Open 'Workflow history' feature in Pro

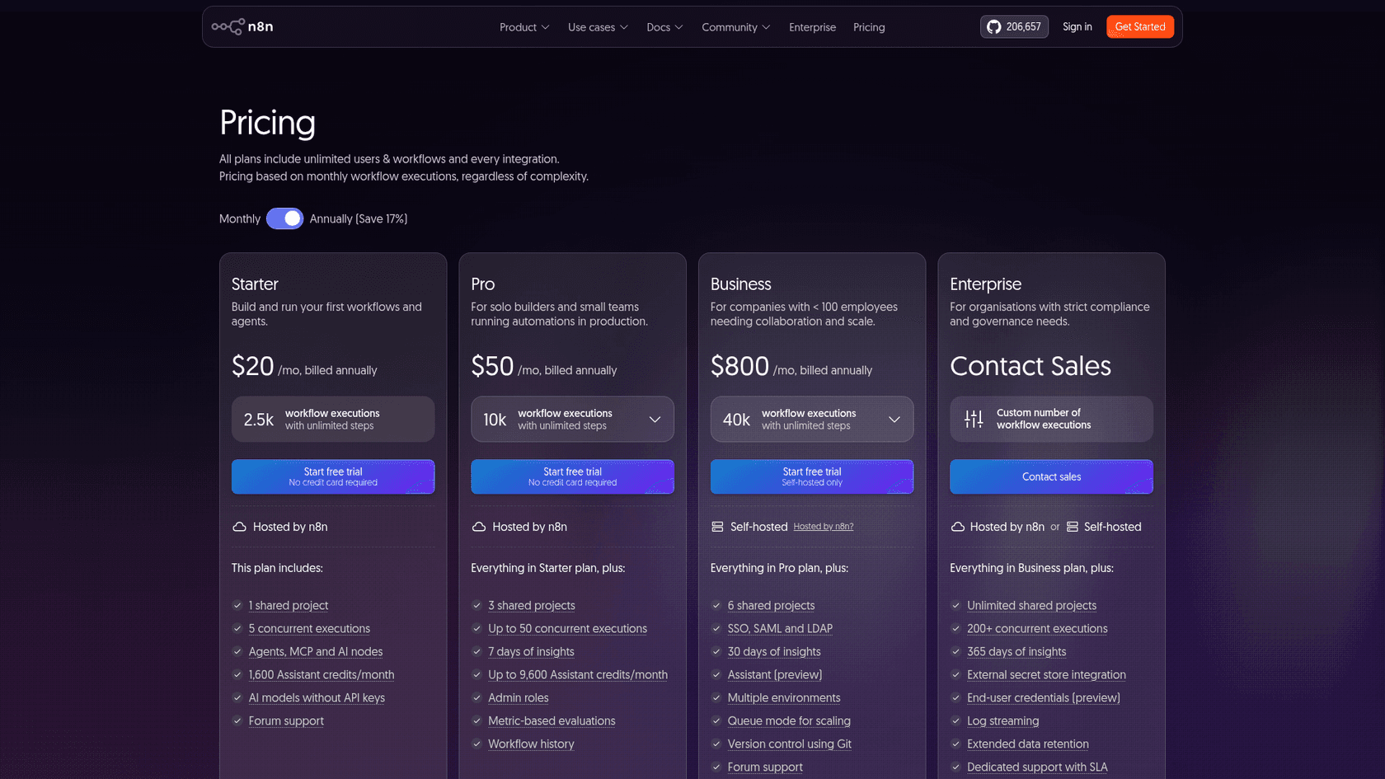(x=531, y=744)
